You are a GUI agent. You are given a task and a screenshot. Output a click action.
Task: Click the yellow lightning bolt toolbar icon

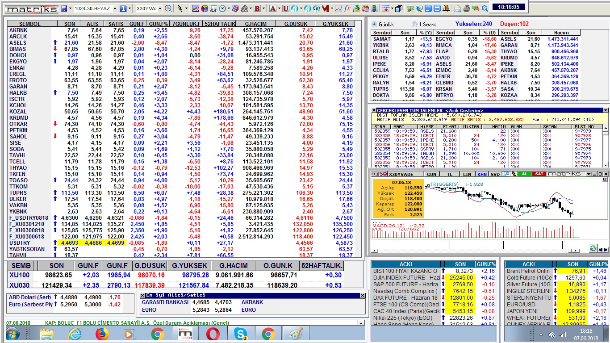180,8
